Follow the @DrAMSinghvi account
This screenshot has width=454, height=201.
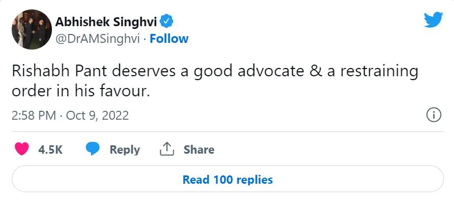coord(169,39)
